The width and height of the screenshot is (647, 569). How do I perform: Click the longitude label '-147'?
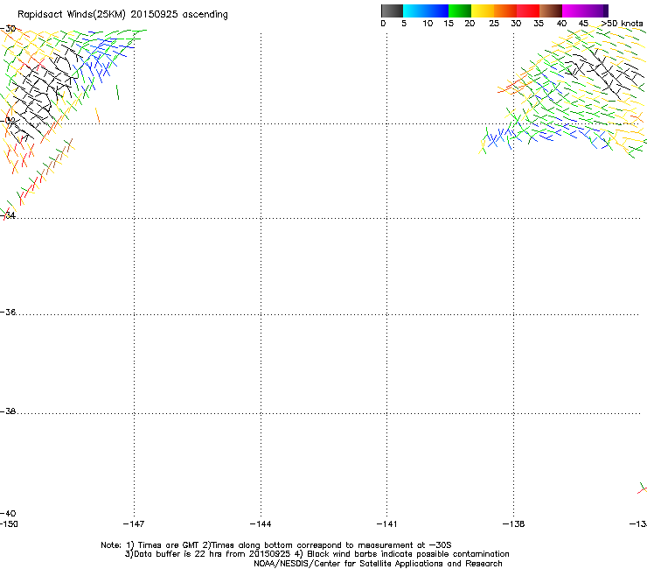[134, 524]
